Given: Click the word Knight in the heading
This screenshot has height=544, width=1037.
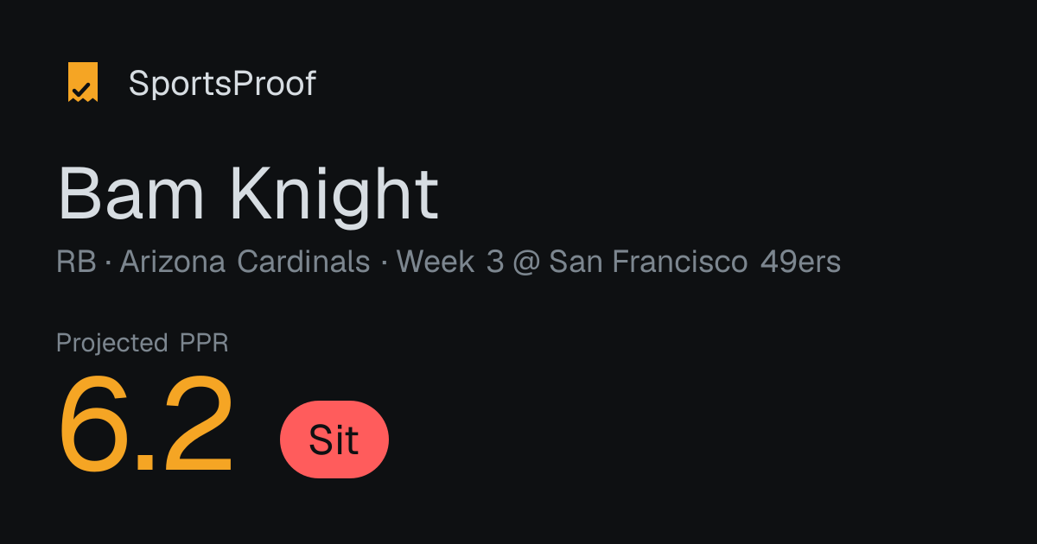Looking at the screenshot, I should [x=335, y=197].
